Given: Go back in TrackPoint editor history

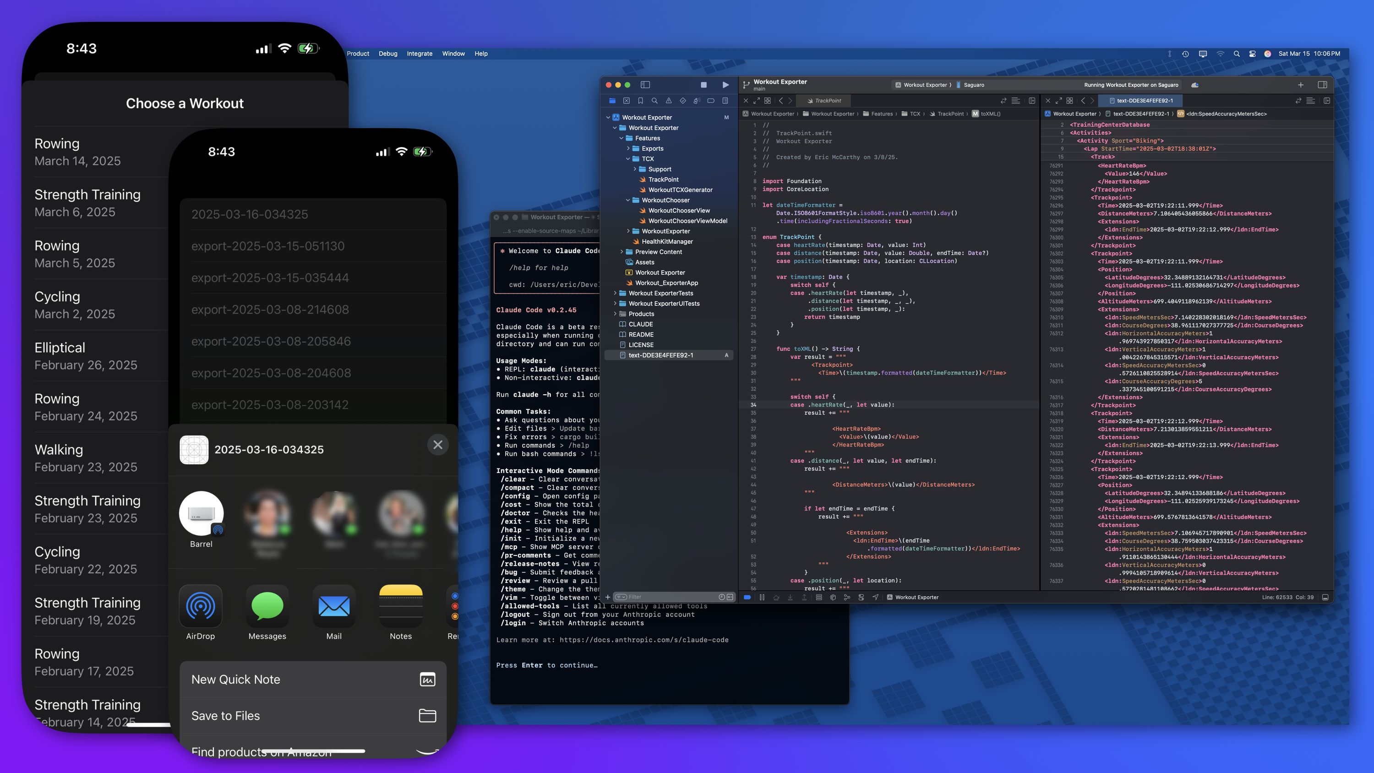Looking at the screenshot, I should point(781,101).
